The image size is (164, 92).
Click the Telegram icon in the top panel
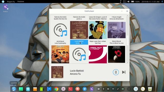coord(162,2)
